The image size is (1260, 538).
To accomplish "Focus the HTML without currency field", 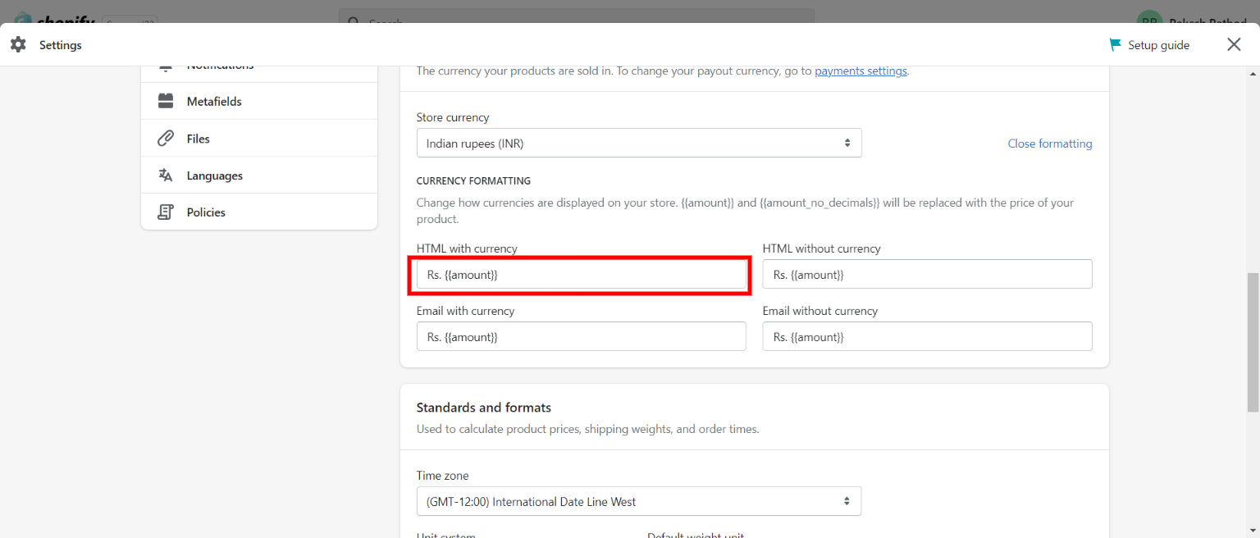I will (927, 275).
